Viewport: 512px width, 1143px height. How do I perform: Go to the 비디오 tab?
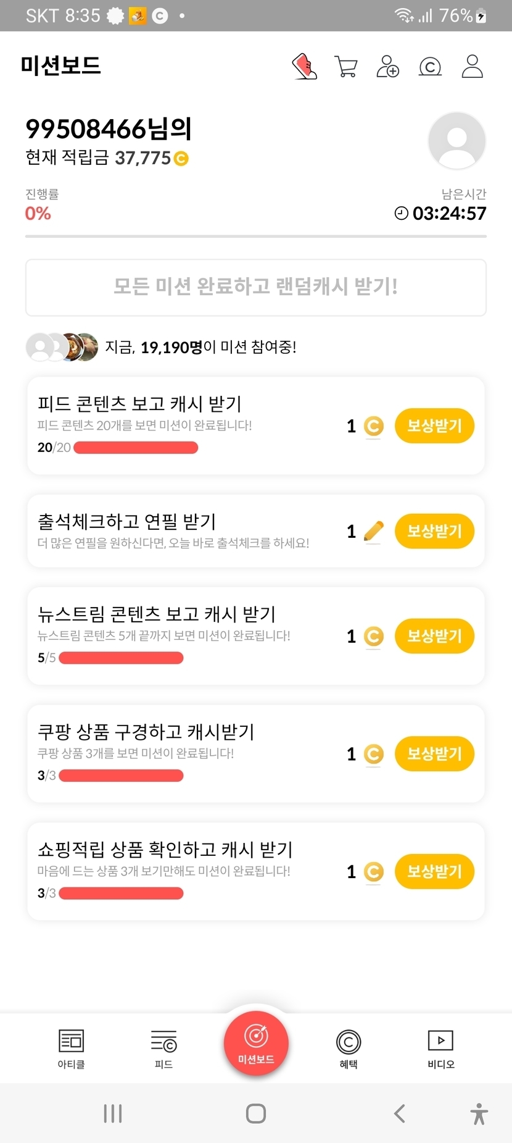coord(440,1049)
